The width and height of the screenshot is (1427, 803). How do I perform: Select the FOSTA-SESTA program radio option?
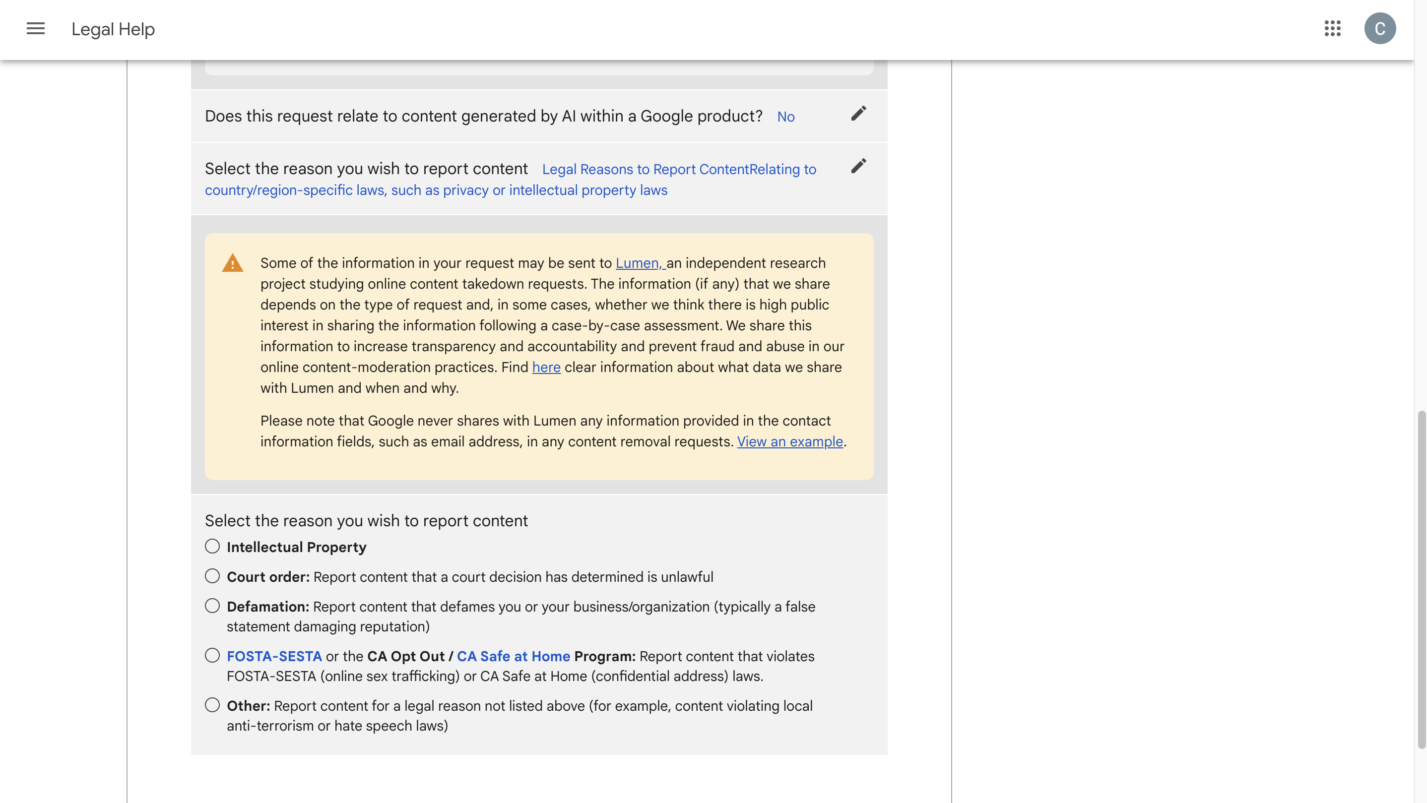click(x=212, y=656)
